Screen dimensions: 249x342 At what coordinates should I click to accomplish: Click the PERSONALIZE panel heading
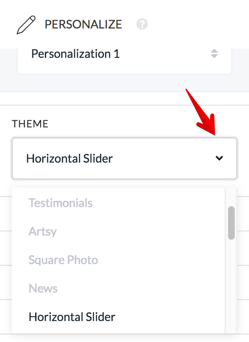pyautogui.click(x=83, y=24)
